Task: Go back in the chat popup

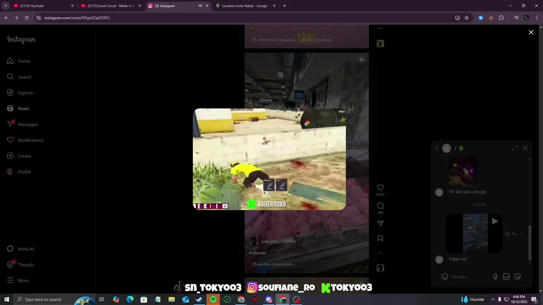Action: coord(437,148)
